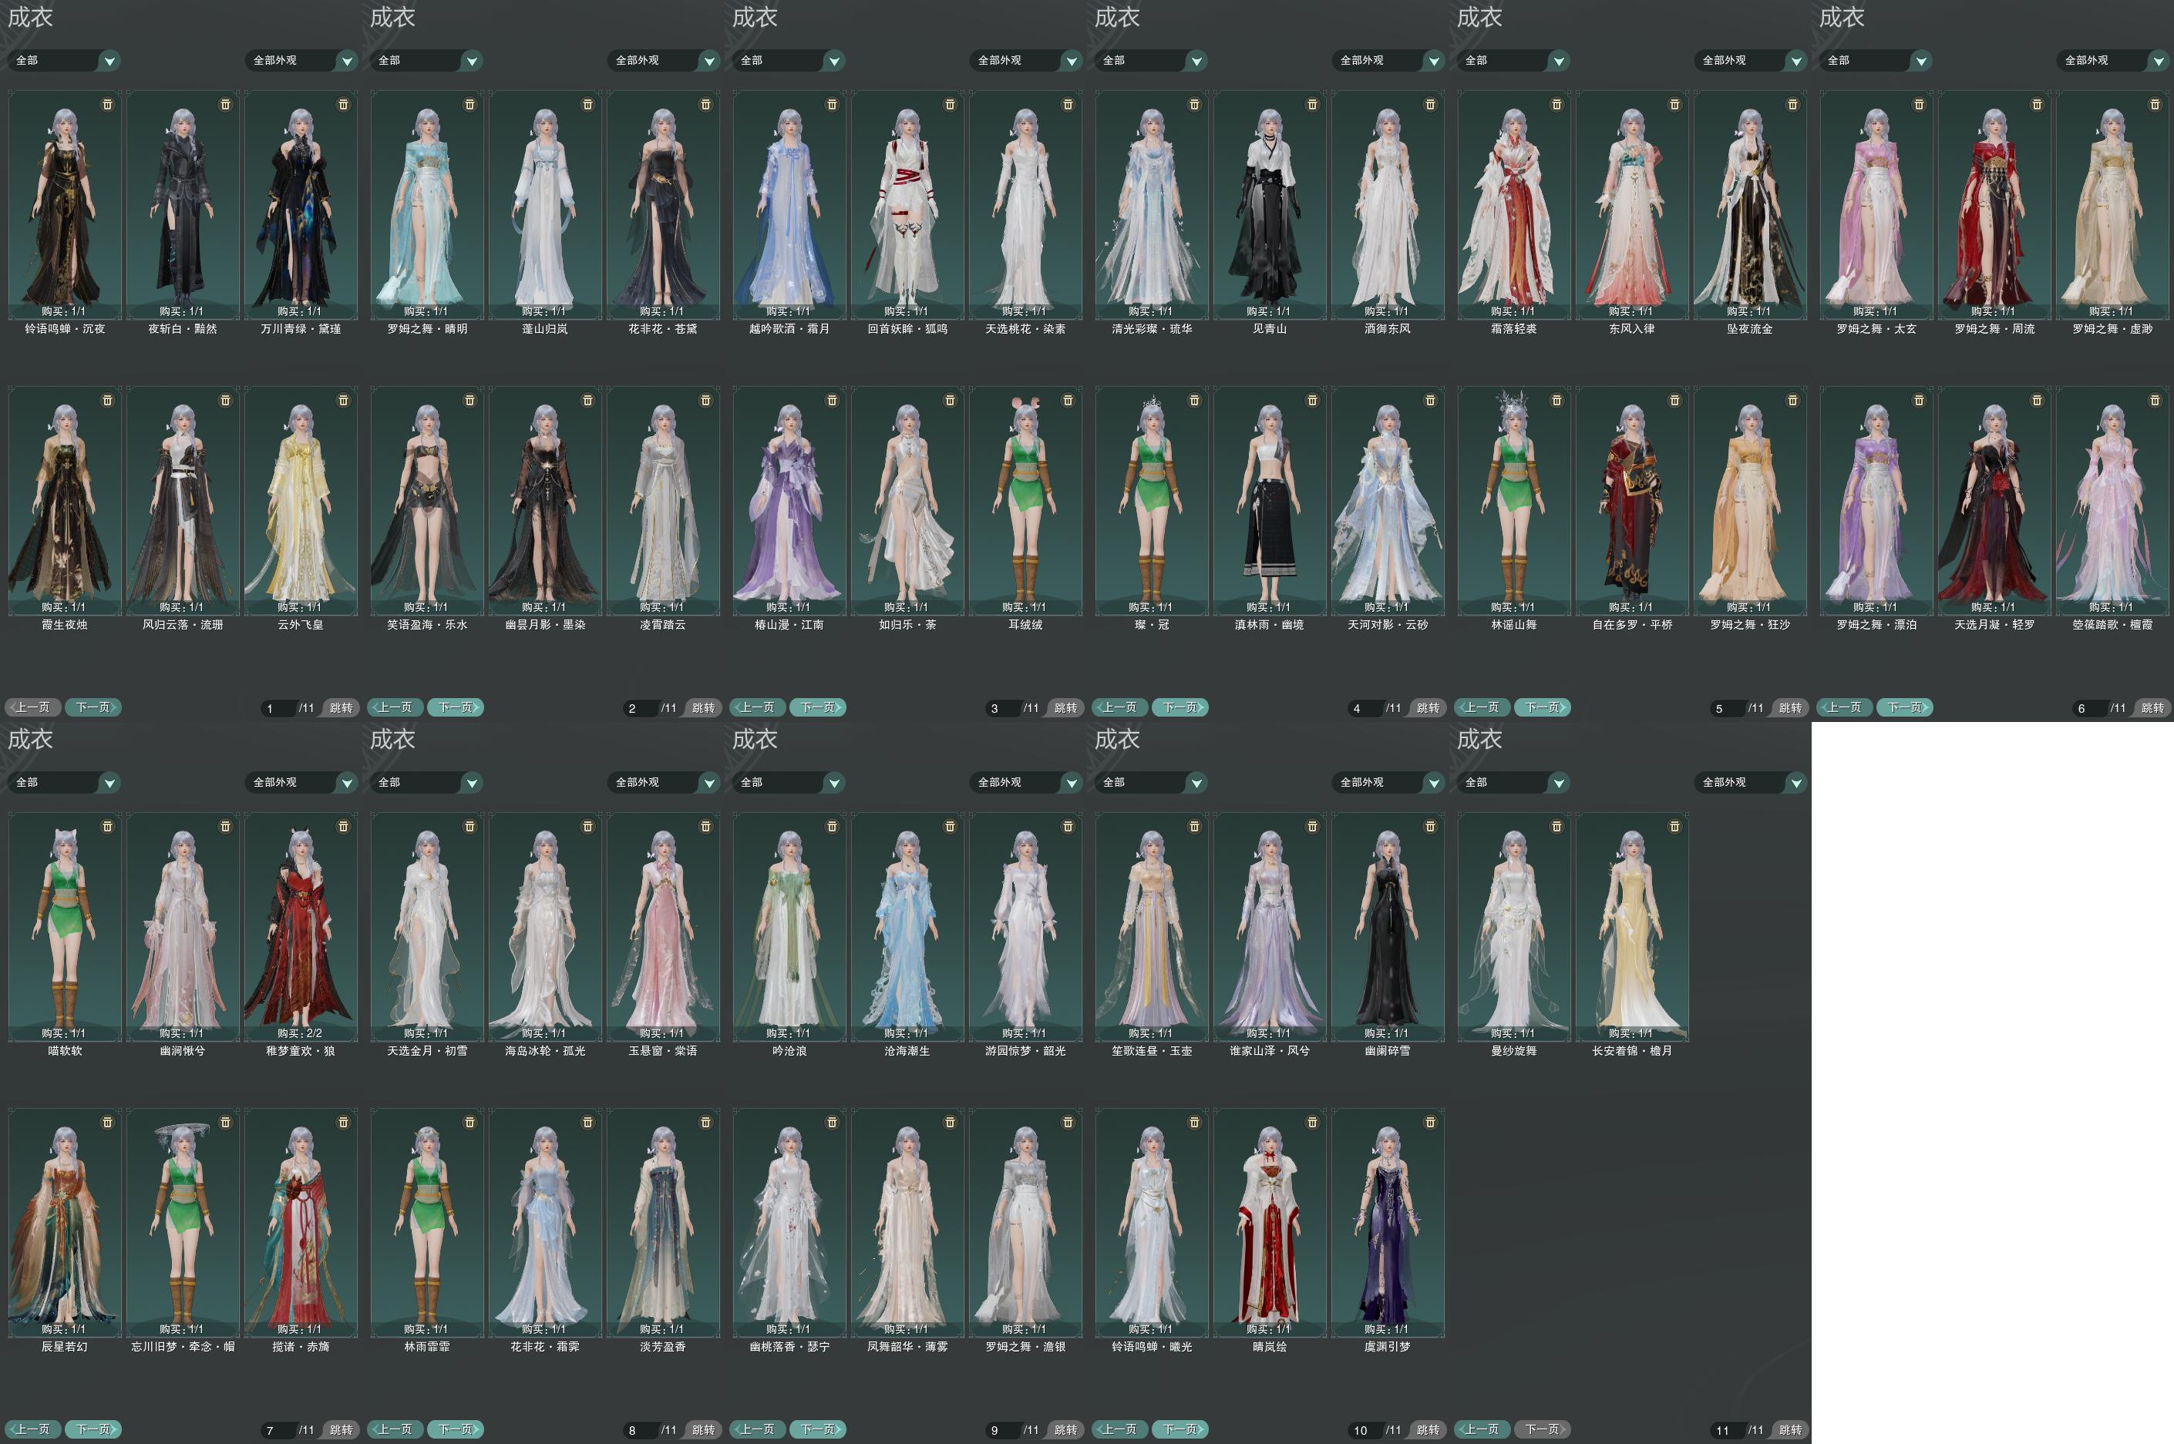Click trash icon on 云外飞皇 outfit
The width and height of the screenshot is (2174, 1444).
[344, 400]
